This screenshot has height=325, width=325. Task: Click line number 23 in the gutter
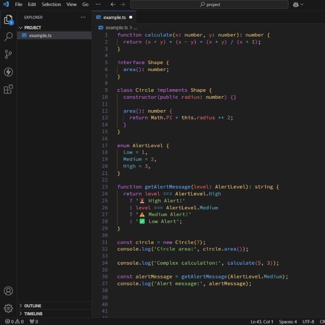point(104,187)
